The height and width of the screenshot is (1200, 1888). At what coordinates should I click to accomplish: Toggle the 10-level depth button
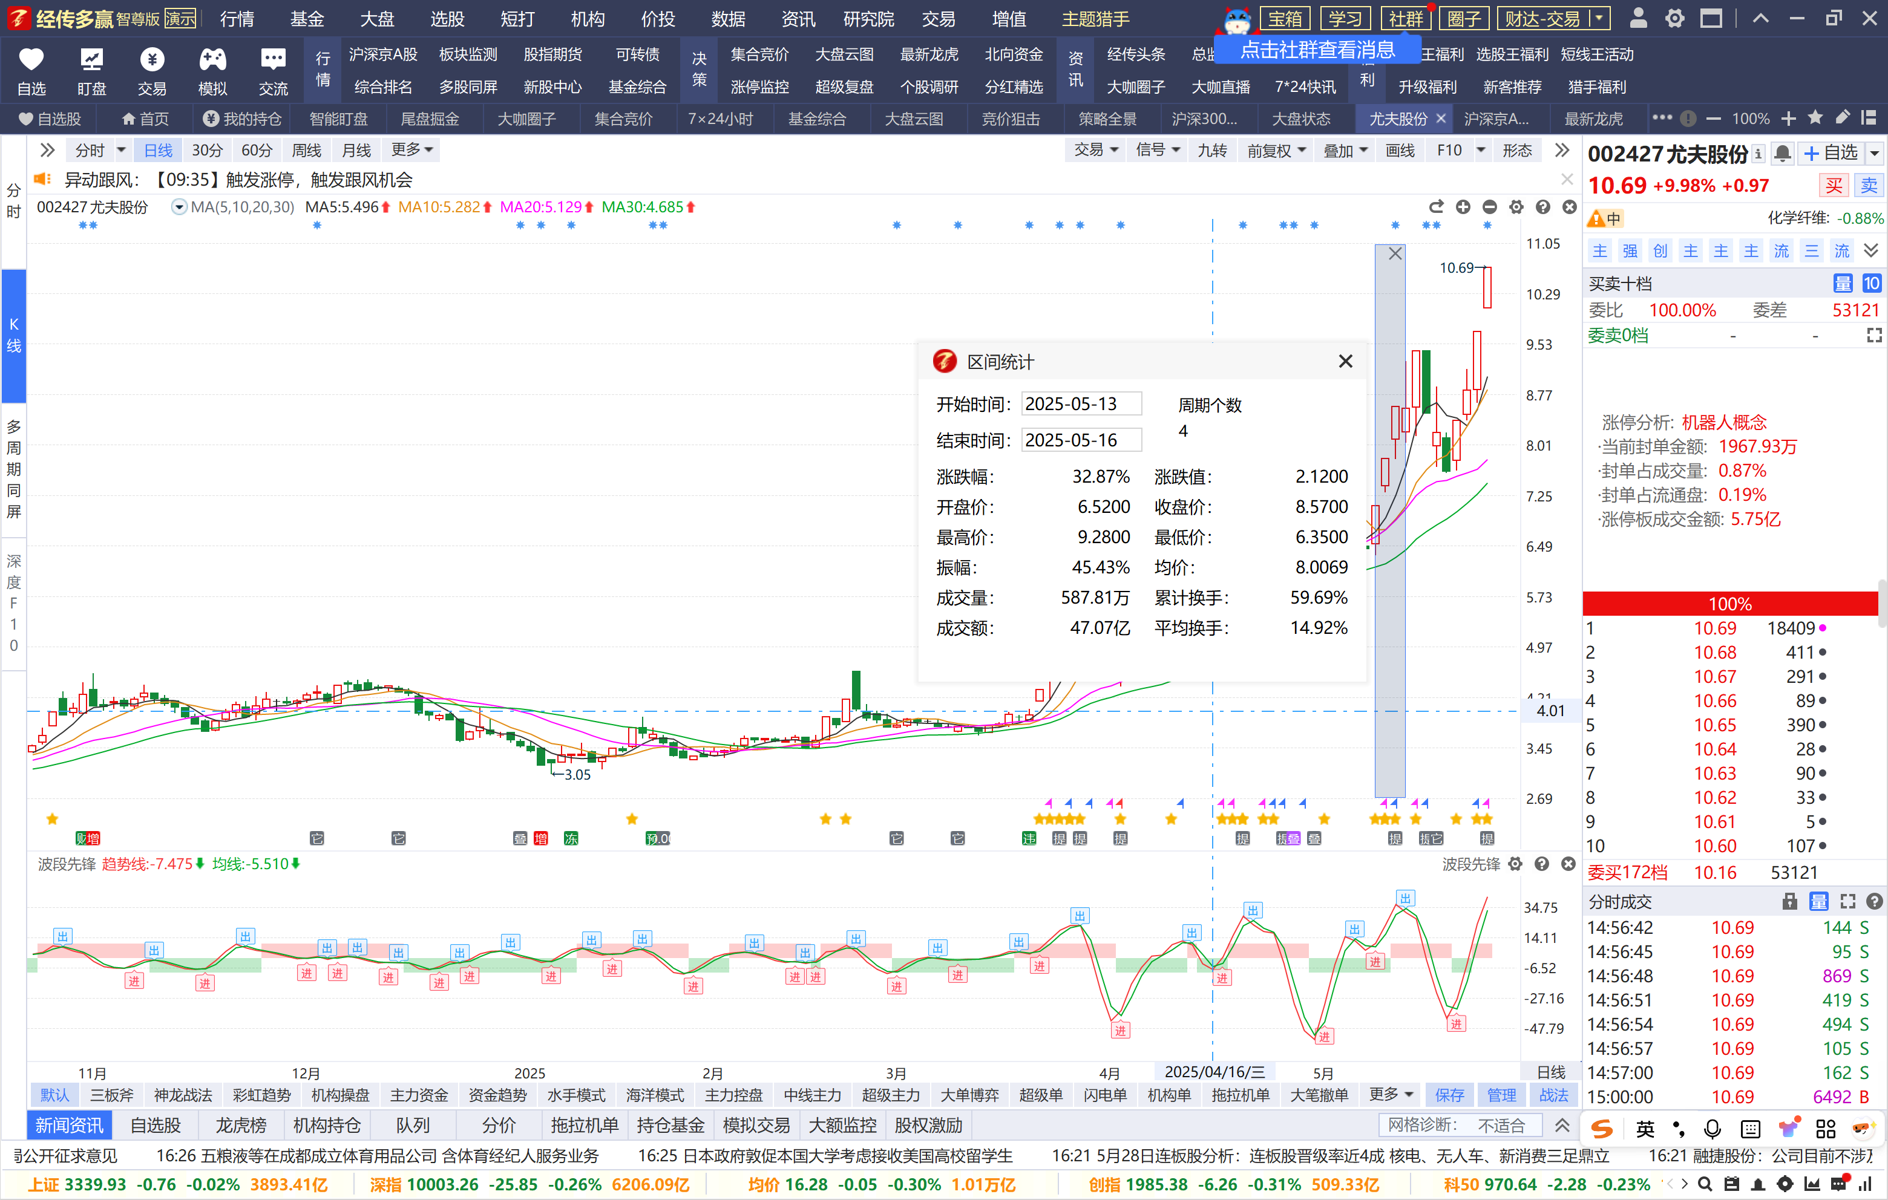(1872, 284)
